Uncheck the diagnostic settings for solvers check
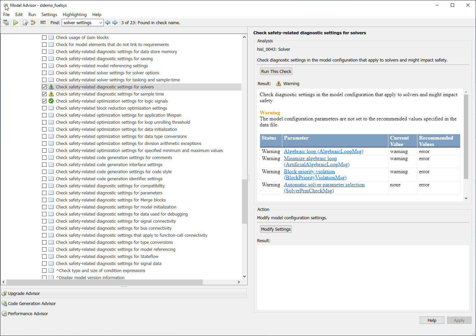Screen dimensions: 476x336 click(x=44, y=87)
